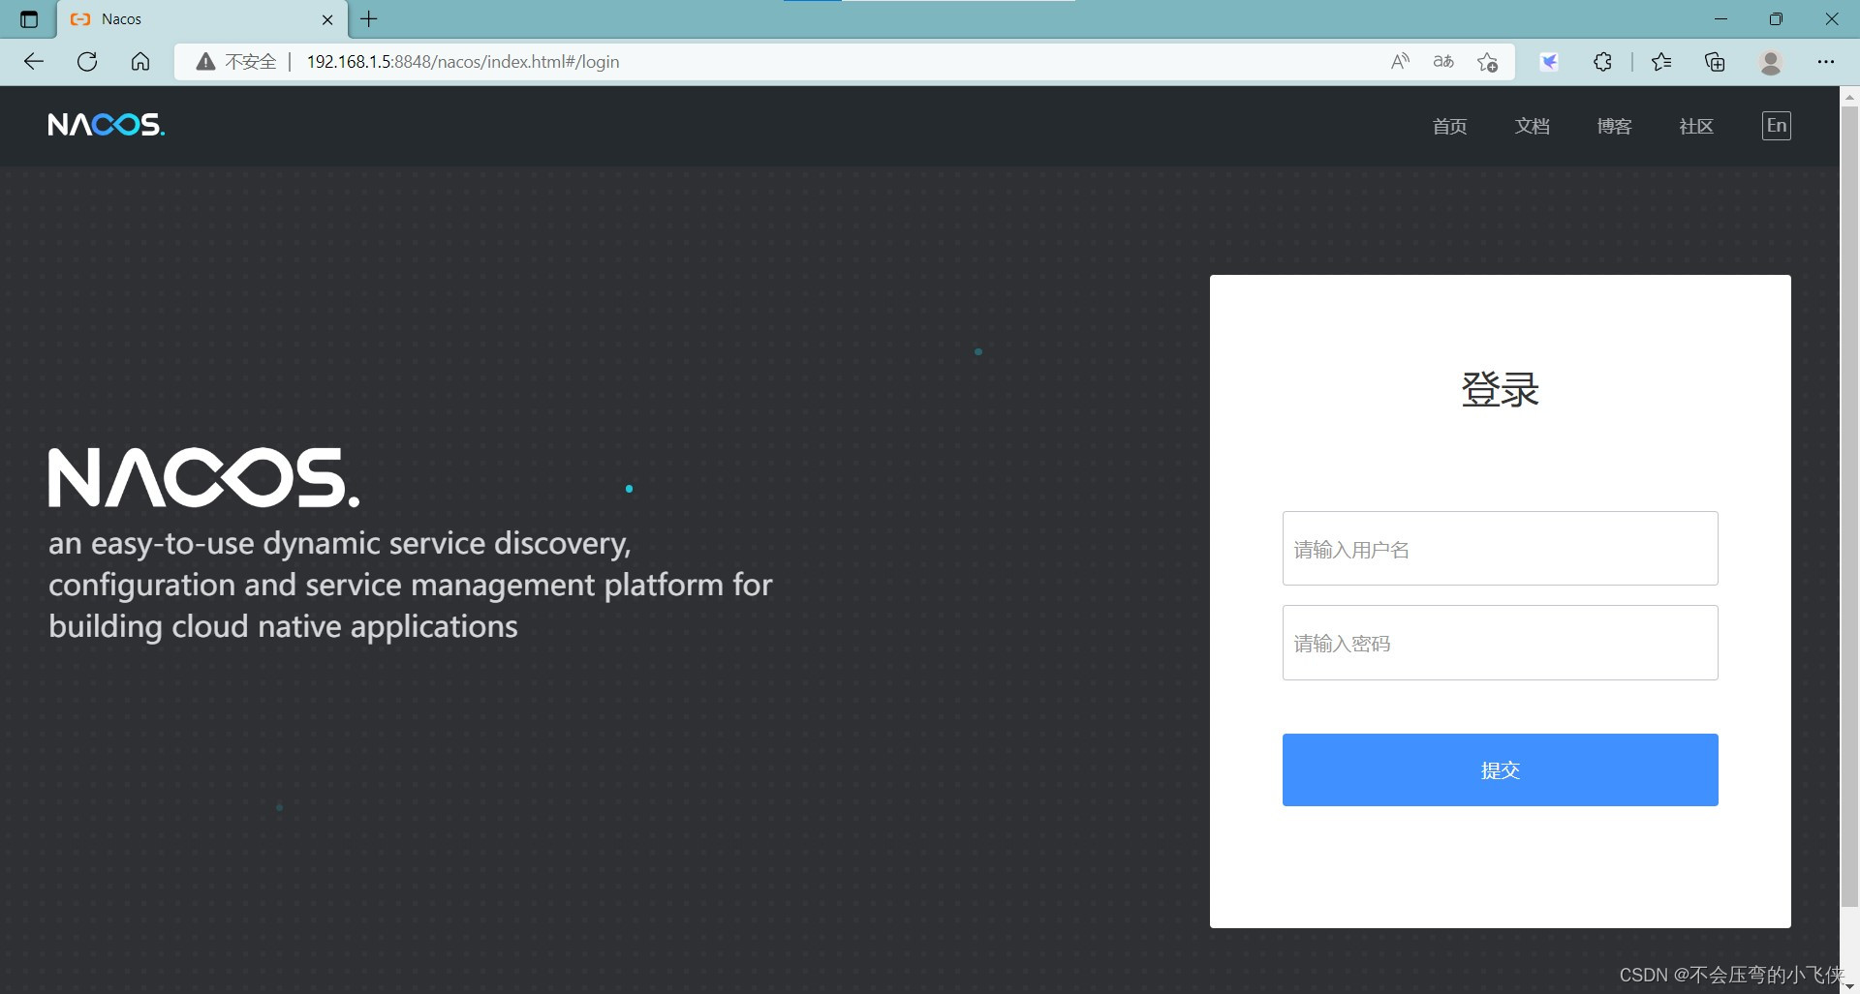
Task: Click the address bar URL
Action: pos(463,62)
